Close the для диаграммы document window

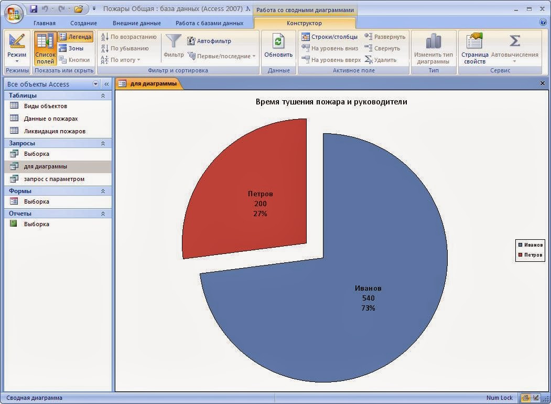[542, 83]
